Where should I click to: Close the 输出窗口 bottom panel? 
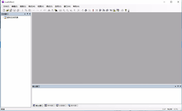click(x=180, y=86)
